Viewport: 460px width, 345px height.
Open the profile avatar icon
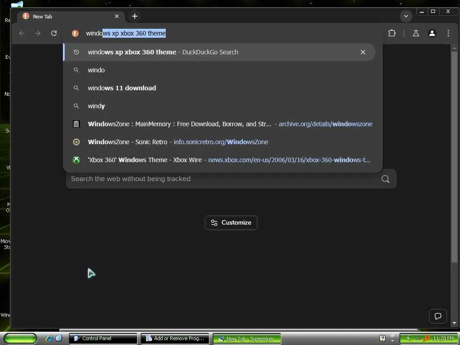coord(432,33)
